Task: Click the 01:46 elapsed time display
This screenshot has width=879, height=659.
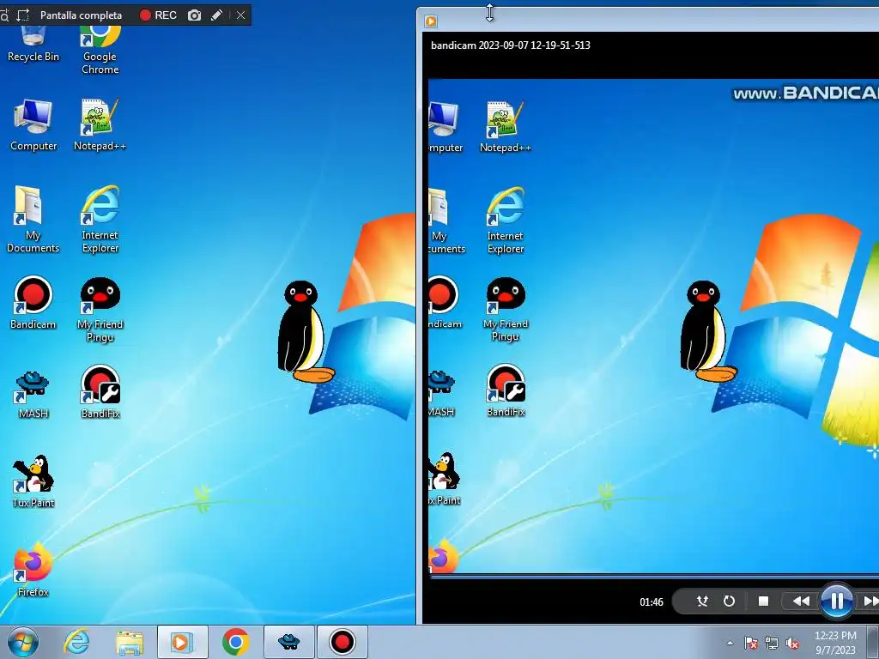Action: [x=652, y=602]
